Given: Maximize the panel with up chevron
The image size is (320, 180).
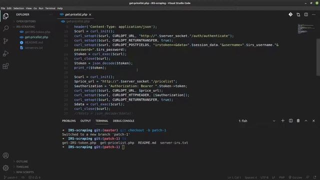Looking at the screenshot, I should point(306,121).
